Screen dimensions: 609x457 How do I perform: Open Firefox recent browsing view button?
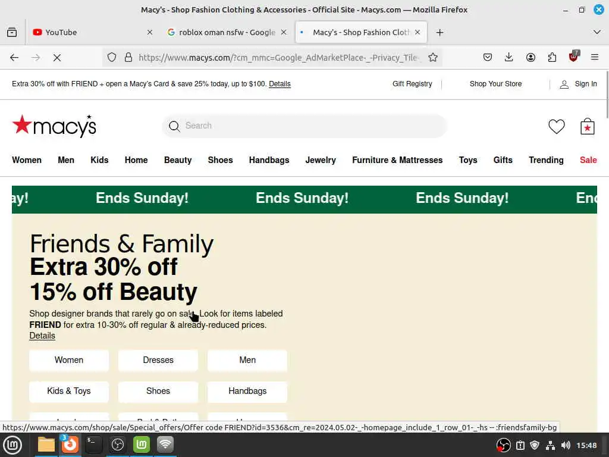[12, 32]
